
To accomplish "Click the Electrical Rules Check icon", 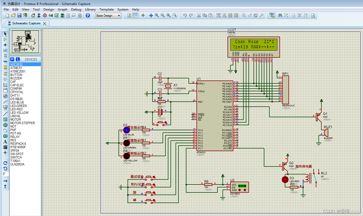I will 313,16.
